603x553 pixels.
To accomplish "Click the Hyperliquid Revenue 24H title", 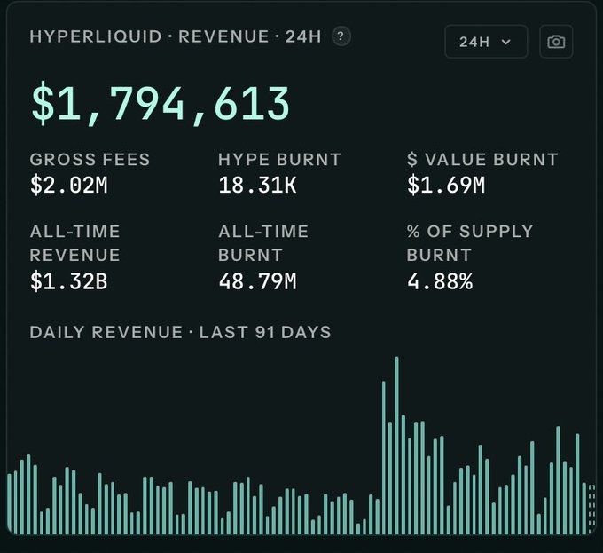I will click(x=176, y=37).
